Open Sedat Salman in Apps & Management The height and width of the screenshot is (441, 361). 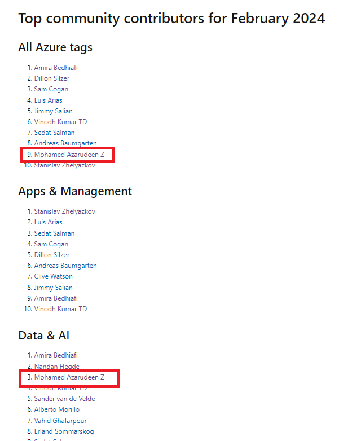54,233
